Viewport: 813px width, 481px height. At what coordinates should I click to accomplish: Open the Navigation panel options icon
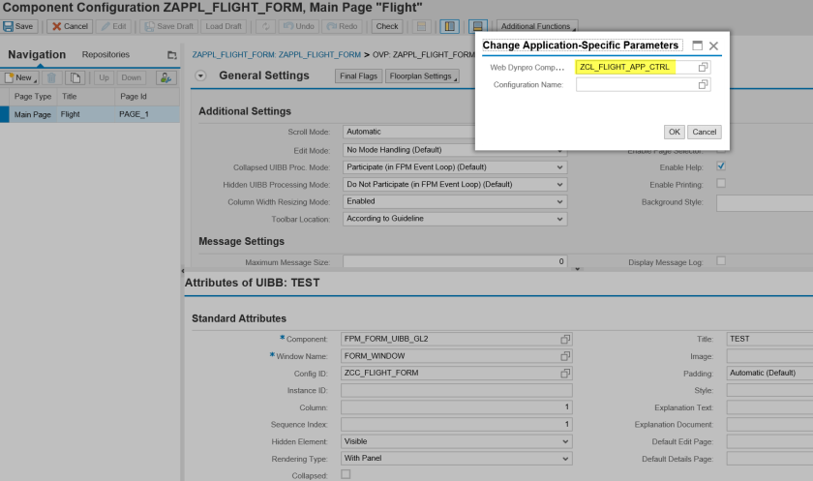[x=171, y=55]
